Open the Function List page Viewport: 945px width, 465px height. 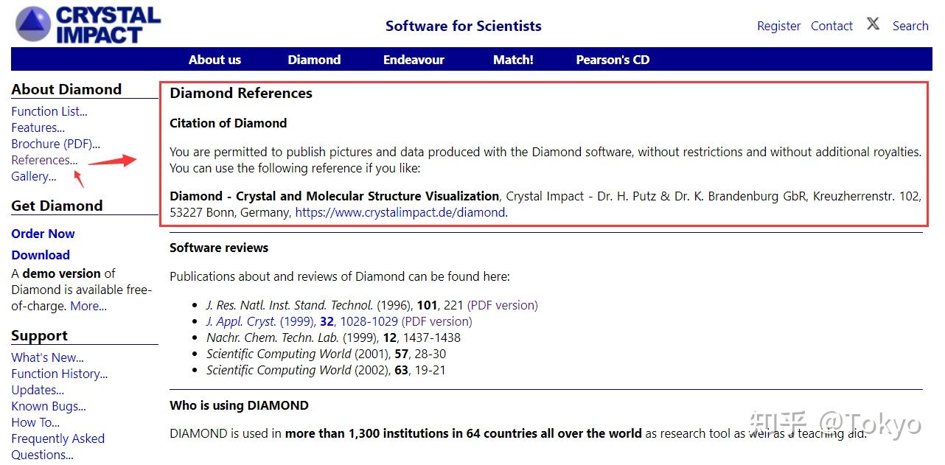[49, 111]
